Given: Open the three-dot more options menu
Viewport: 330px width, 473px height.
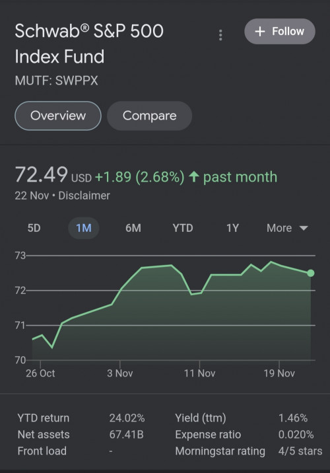Looking at the screenshot, I should click(220, 35).
